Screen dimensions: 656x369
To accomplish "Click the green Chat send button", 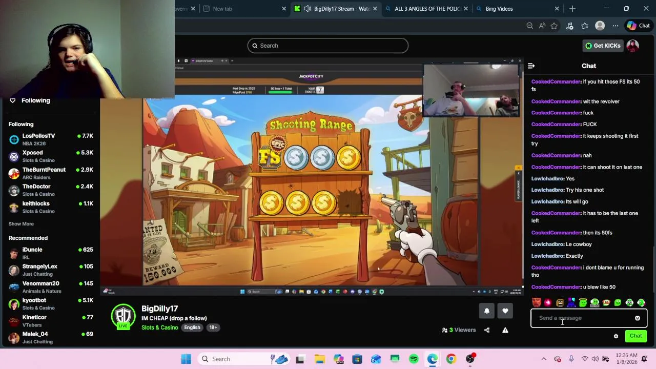I will click(635, 336).
